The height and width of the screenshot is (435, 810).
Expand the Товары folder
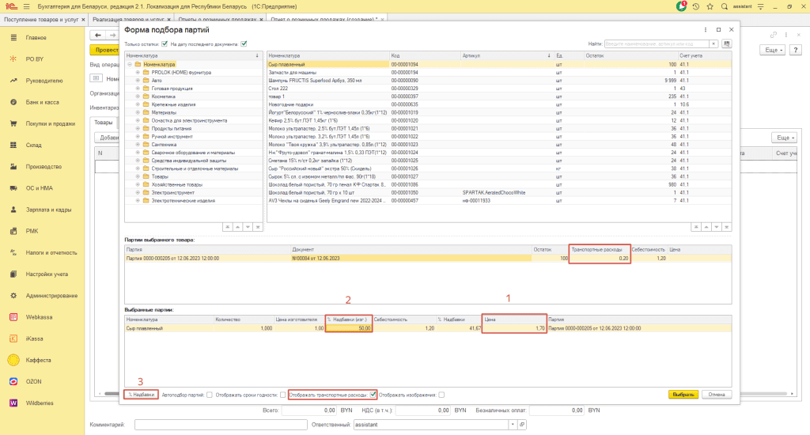(138, 176)
